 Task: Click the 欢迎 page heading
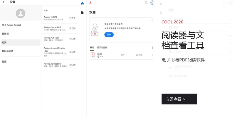(92, 12)
